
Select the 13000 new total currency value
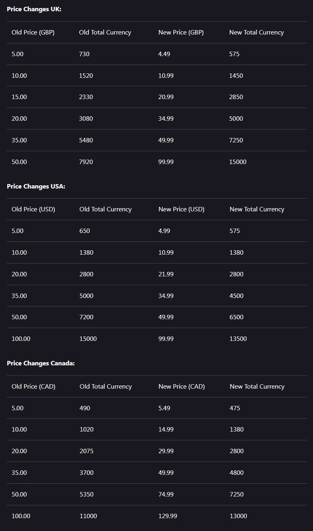point(238,516)
